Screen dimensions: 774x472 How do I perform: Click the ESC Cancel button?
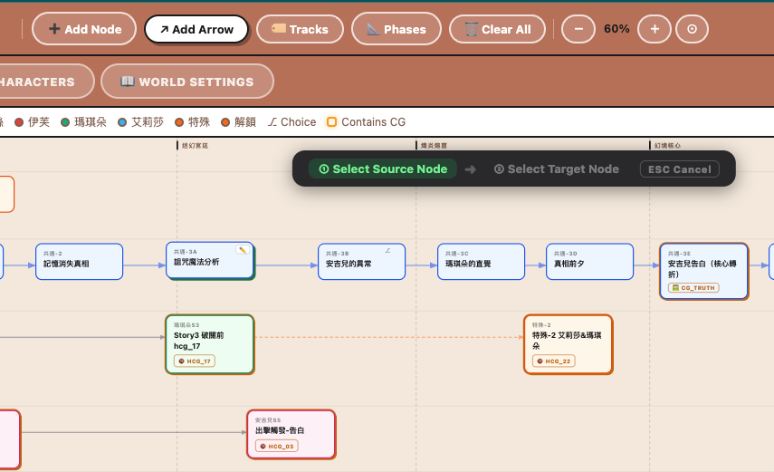[x=679, y=169]
